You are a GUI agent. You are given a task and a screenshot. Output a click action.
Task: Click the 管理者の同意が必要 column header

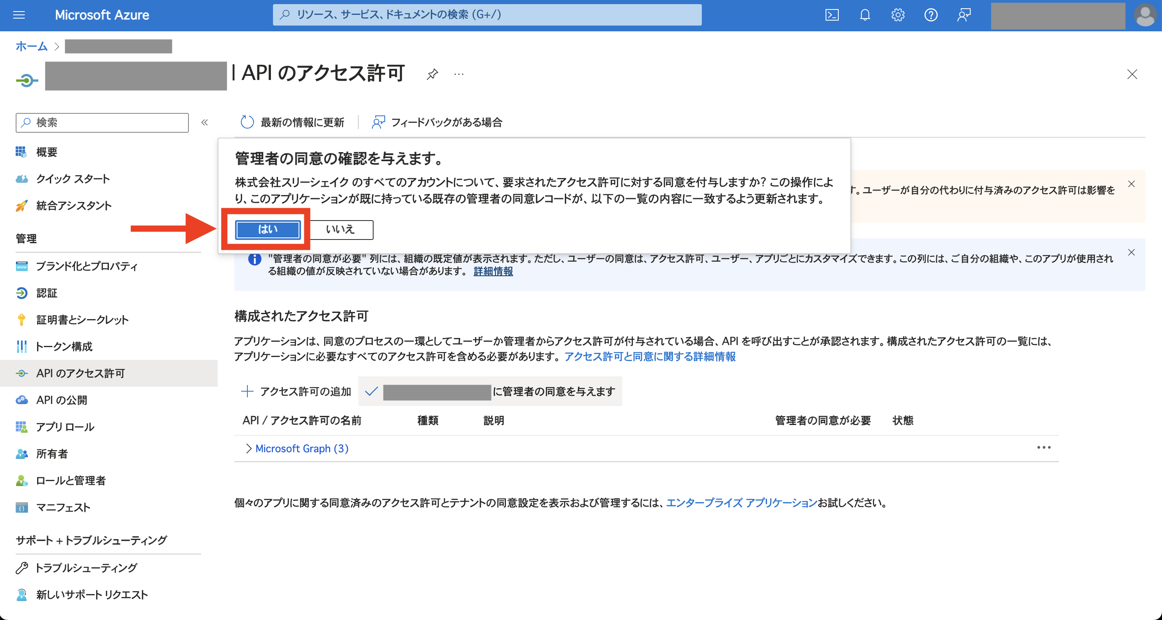click(823, 421)
